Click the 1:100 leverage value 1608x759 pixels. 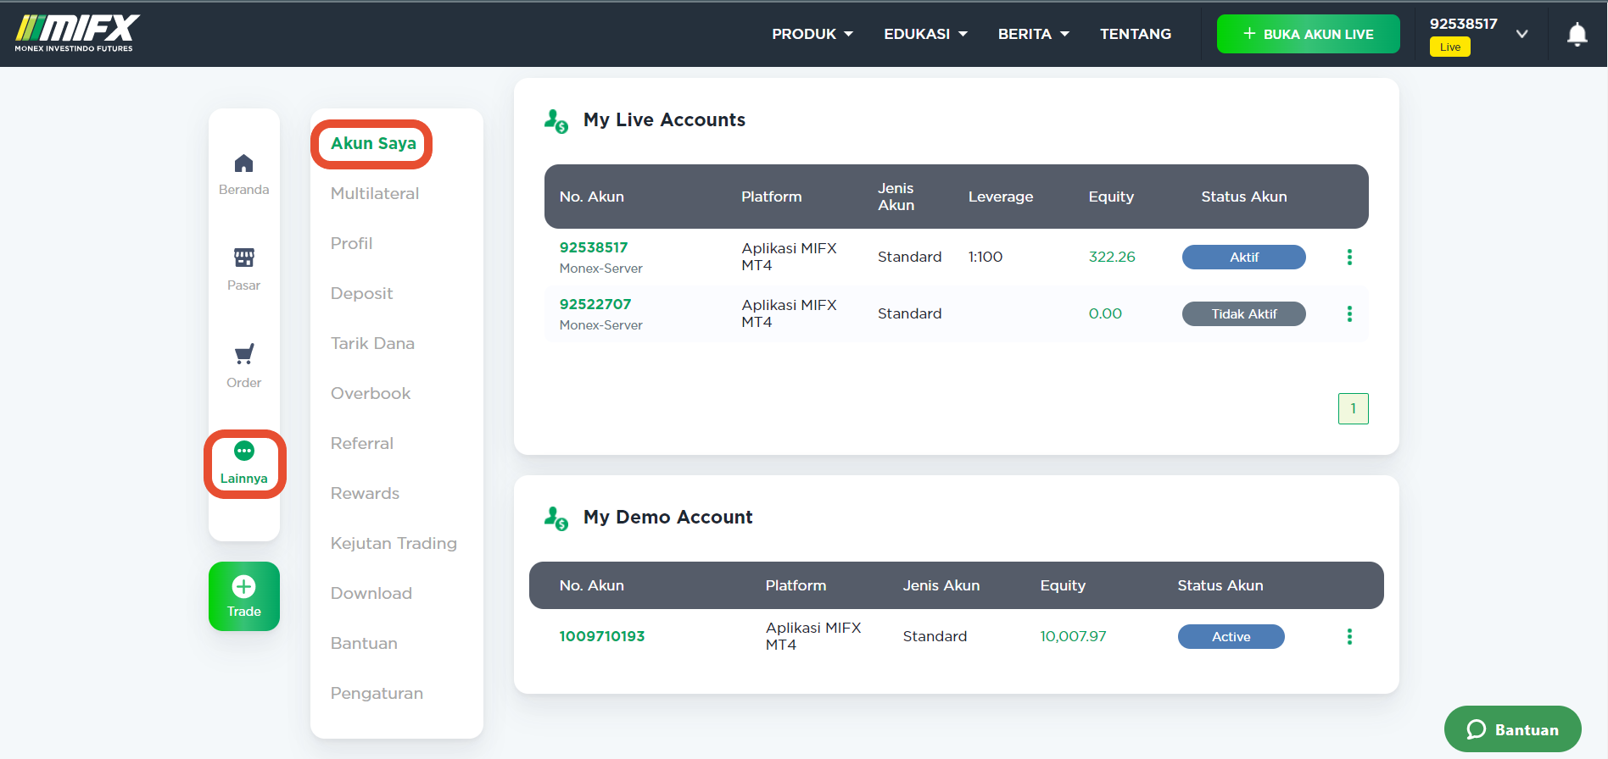pos(985,257)
